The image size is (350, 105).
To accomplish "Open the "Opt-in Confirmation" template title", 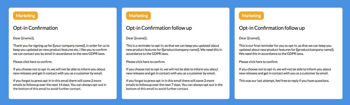I will [x=35, y=28].
